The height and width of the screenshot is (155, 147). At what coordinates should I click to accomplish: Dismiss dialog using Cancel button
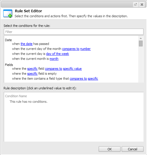[x=132, y=149]
